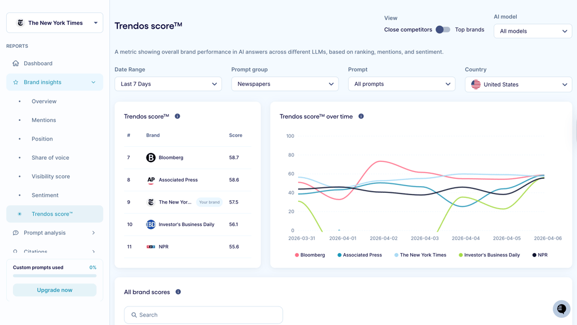Open the Position report
Viewport: 577px width, 325px height.
coord(42,139)
